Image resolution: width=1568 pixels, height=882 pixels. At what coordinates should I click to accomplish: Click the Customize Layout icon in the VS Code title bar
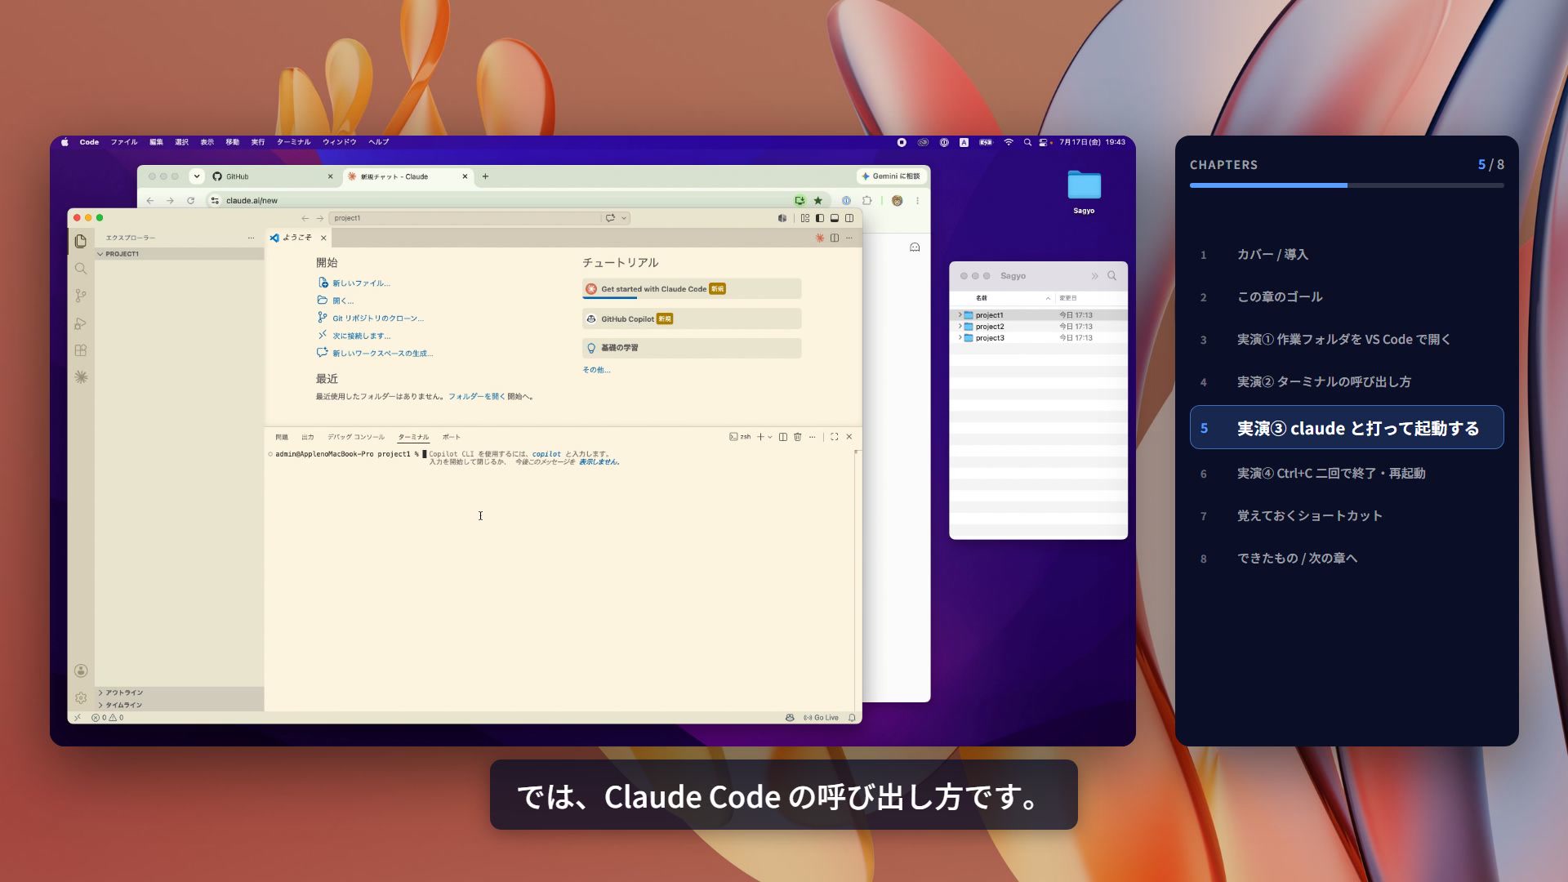pos(805,218)
